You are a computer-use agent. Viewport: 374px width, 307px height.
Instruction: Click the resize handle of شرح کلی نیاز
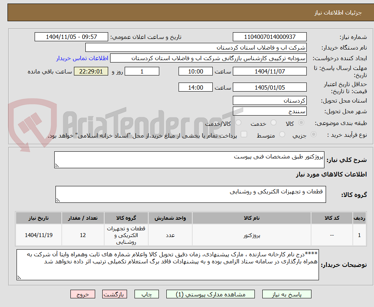click(57, 165)
